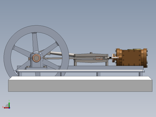Click the green Y axis arrow of the triad

[9, 105]
